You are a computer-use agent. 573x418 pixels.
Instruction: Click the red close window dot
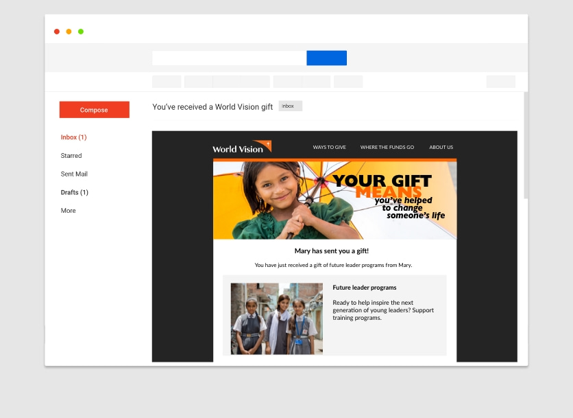tap(57, 32)
